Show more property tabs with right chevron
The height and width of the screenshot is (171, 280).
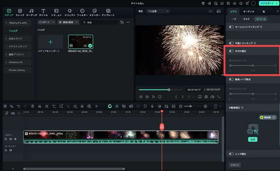[x=278, y=11]
